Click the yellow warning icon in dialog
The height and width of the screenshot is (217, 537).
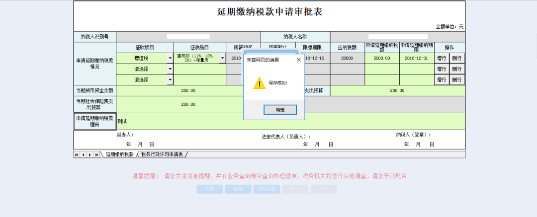(259, 83)
